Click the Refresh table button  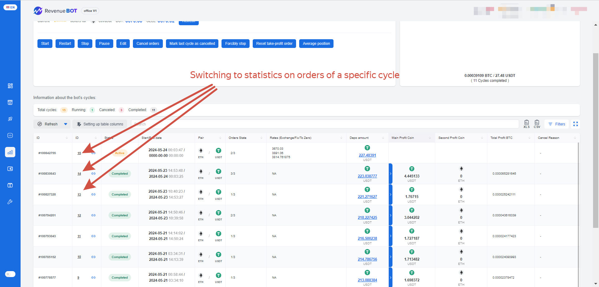tap(48, 124)
